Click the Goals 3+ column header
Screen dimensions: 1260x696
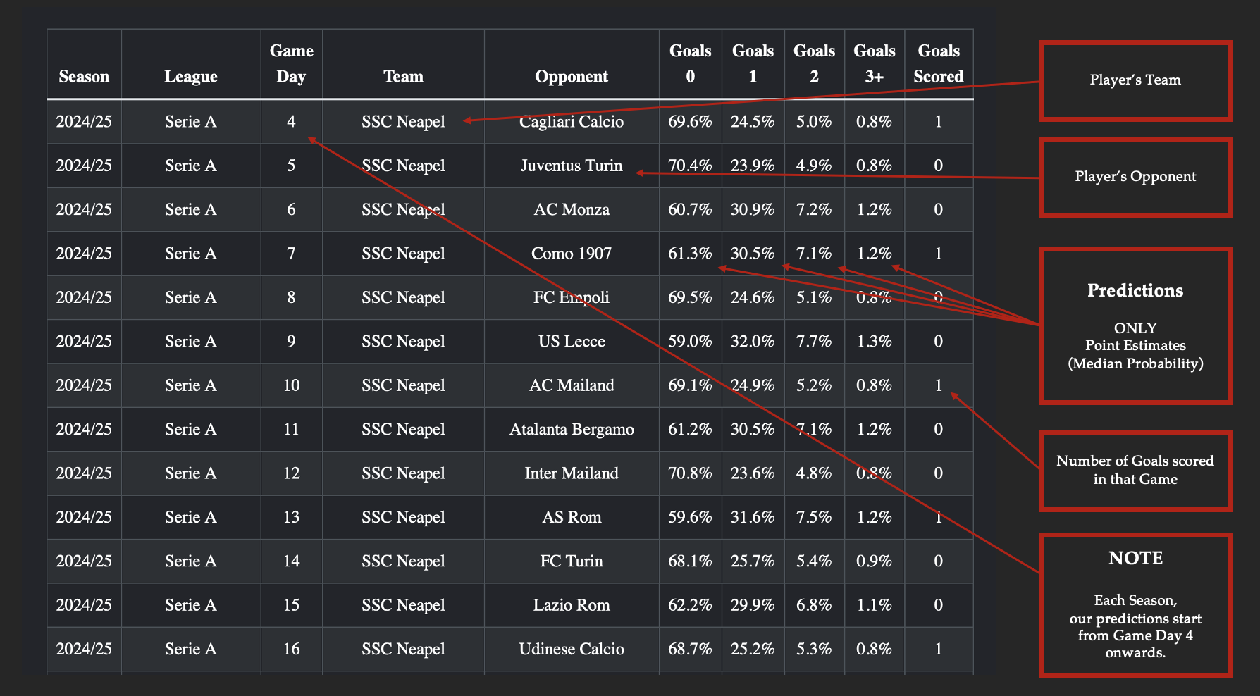click(874, 64)
